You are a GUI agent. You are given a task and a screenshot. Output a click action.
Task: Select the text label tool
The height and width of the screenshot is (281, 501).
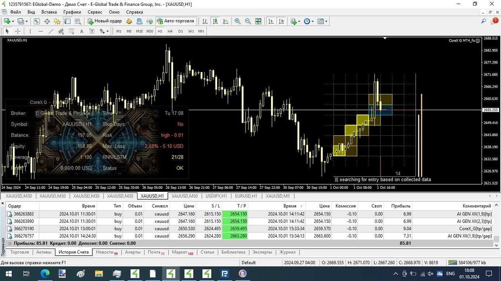point(92,31)
